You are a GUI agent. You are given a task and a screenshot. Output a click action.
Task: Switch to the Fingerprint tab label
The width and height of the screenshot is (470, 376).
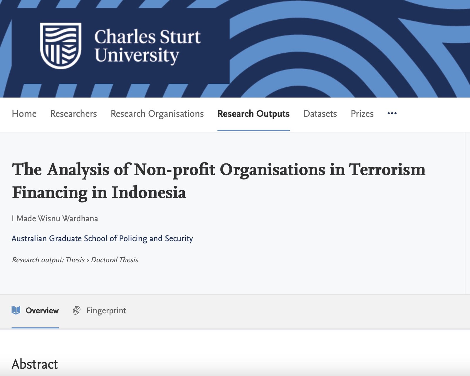(x=106, y=311)
